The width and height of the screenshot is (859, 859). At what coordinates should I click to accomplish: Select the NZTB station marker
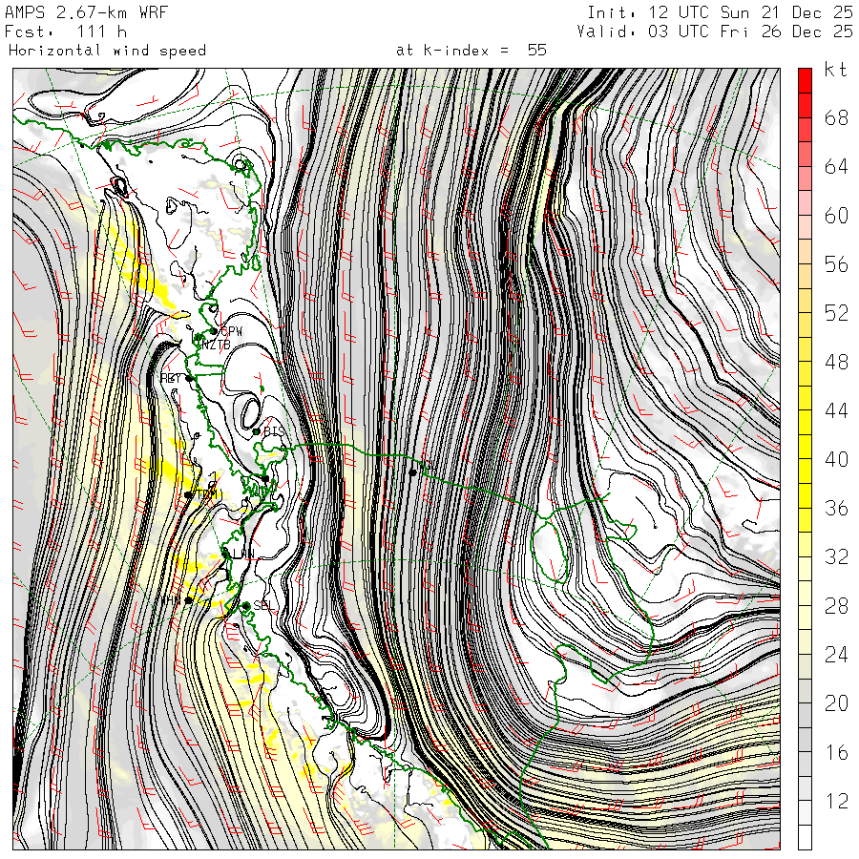point(198,339)
